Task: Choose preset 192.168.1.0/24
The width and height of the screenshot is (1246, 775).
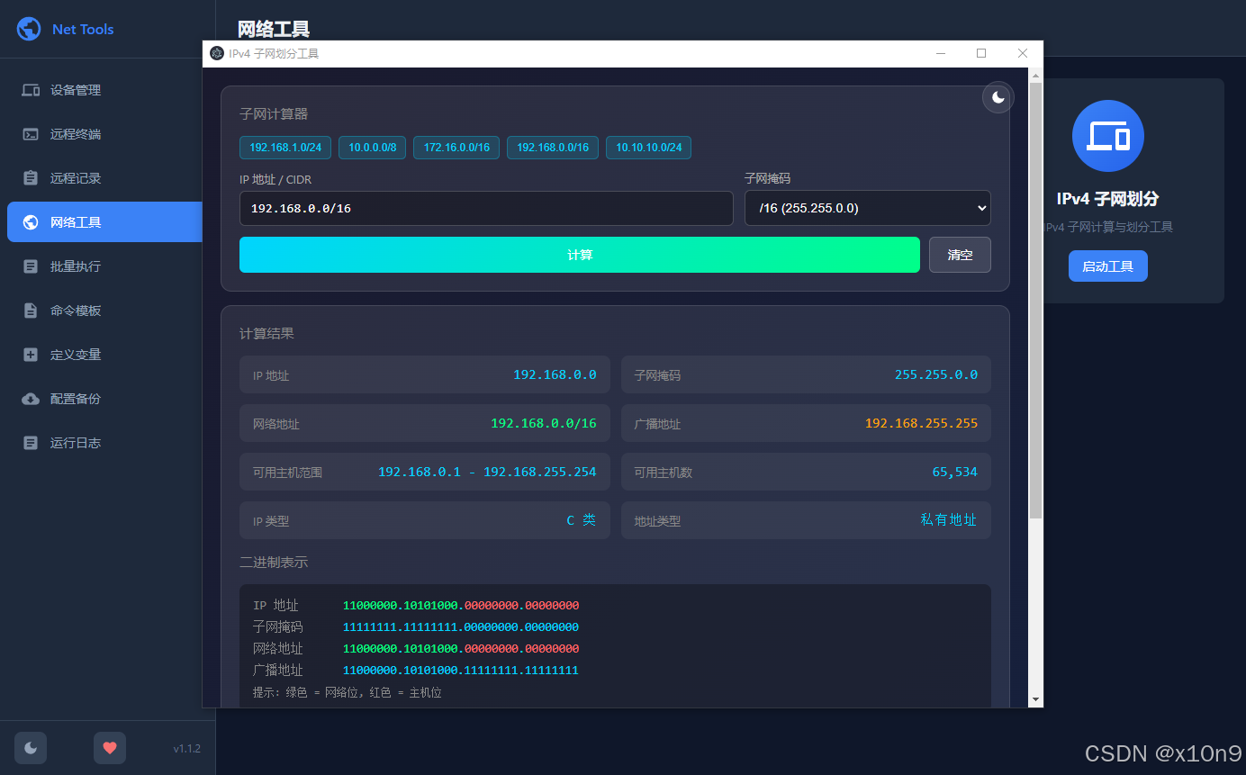Action: 285,148
